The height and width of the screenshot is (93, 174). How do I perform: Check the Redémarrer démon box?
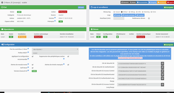coord(149,18)
